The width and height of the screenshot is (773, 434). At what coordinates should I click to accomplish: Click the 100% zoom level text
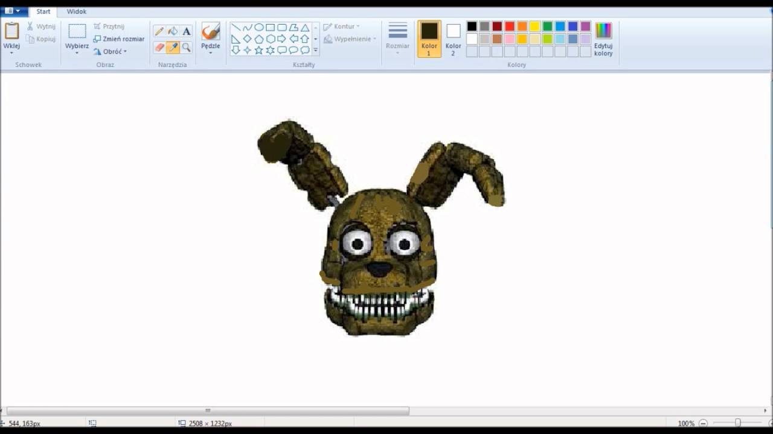[x=685, y=424]
